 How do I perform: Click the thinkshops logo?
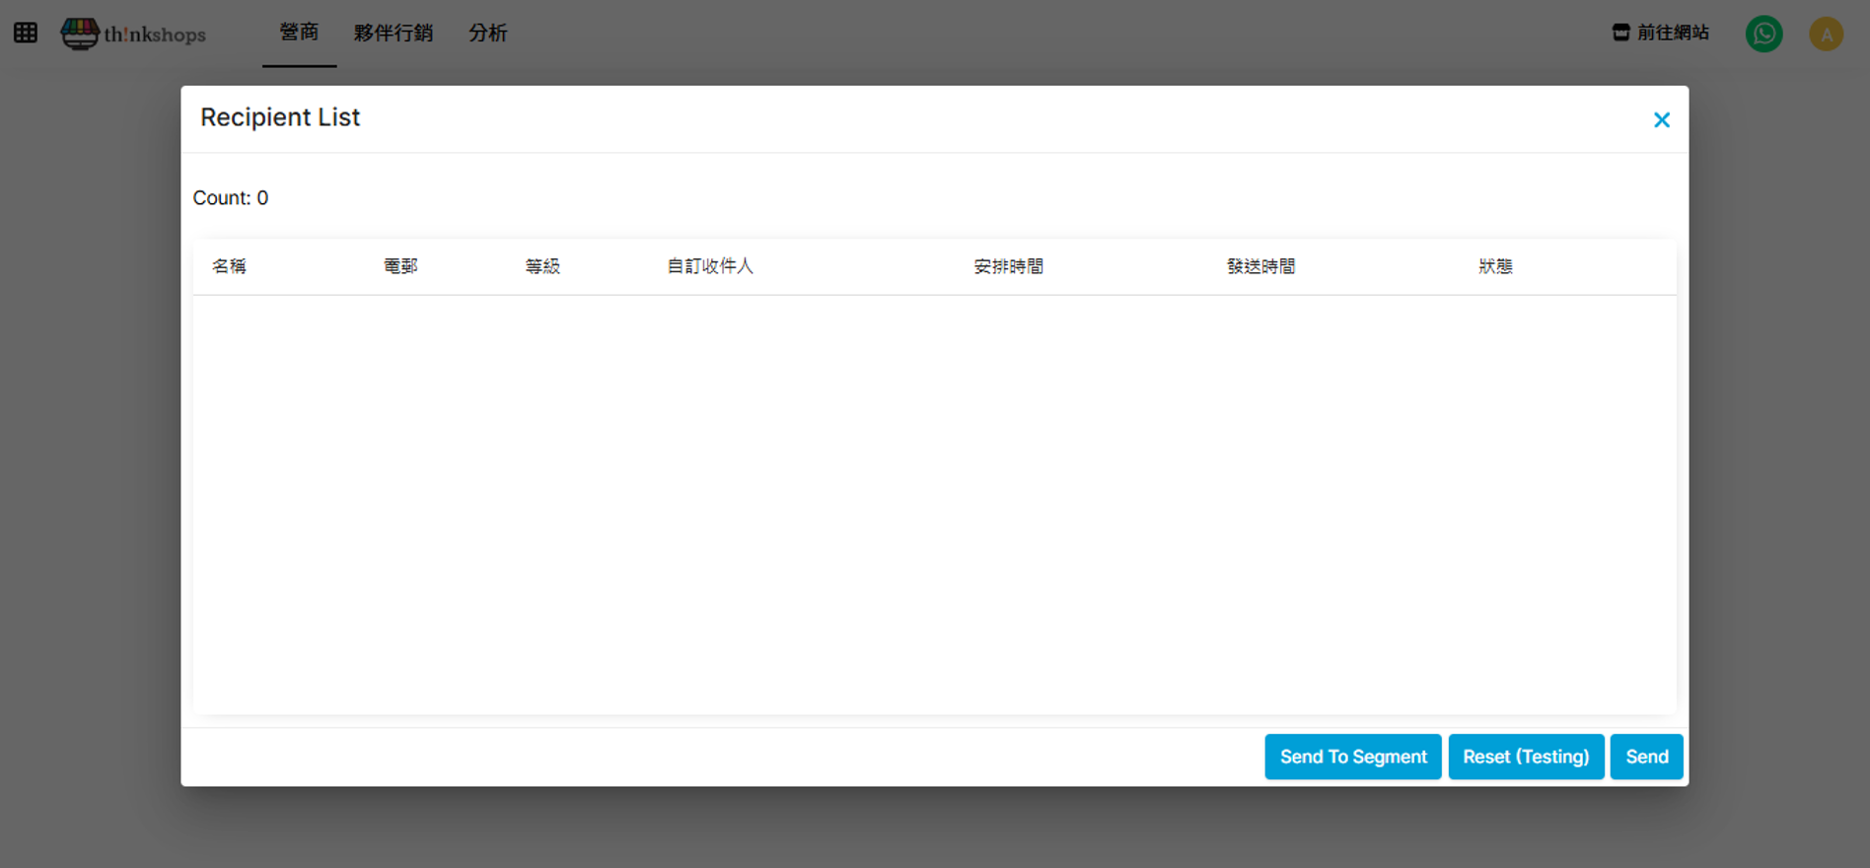(134, 34)
